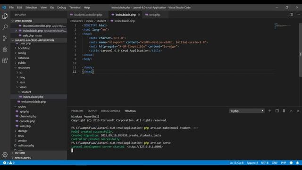Kill terminal with trash icon

pos(284,111)
